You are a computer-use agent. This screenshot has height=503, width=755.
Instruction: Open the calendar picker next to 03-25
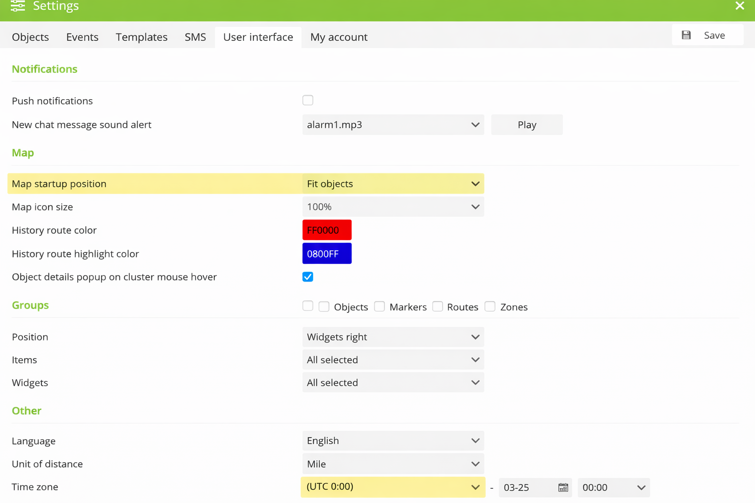tap(563, 487)
